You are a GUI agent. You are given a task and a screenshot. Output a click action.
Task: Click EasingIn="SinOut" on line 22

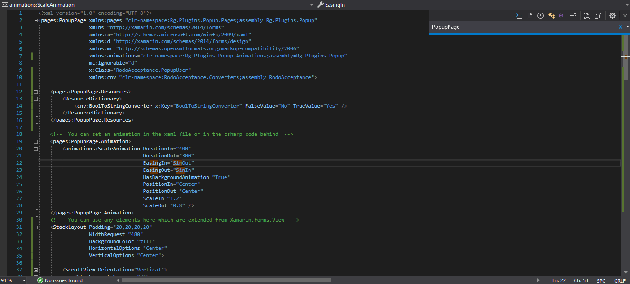click(x=168, y=163)
